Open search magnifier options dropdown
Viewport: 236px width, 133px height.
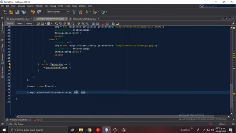(202, 6)
